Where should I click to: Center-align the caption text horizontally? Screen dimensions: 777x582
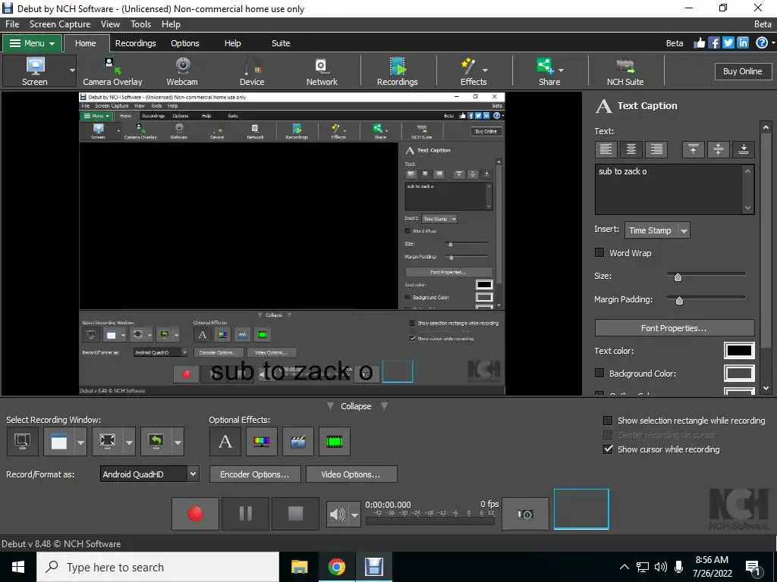(631, 149)
